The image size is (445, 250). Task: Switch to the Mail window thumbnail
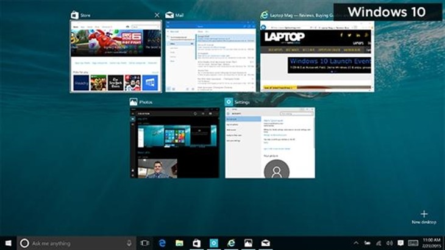pos(210,56)
